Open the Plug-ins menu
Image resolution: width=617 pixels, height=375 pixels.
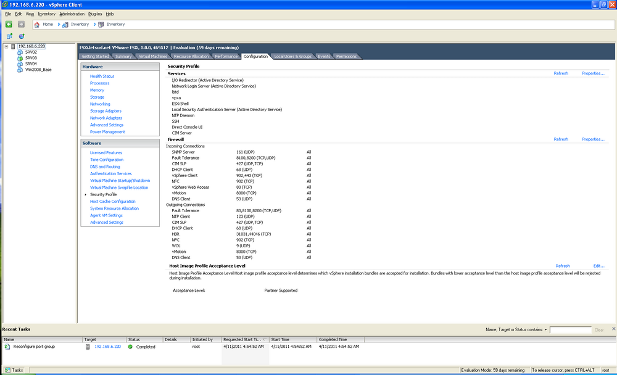pyautogui.click(x=95, y=14)
